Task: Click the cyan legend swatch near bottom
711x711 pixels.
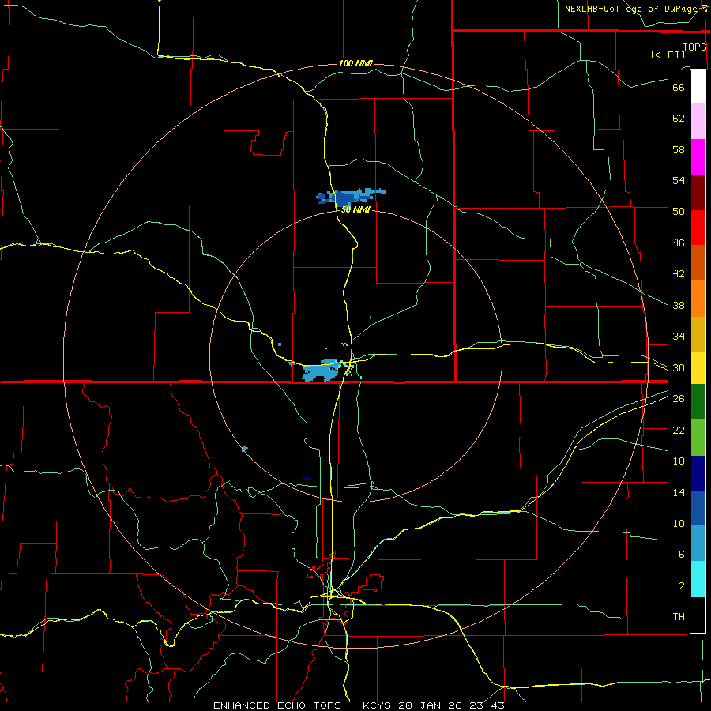Action: pos(698,579)
